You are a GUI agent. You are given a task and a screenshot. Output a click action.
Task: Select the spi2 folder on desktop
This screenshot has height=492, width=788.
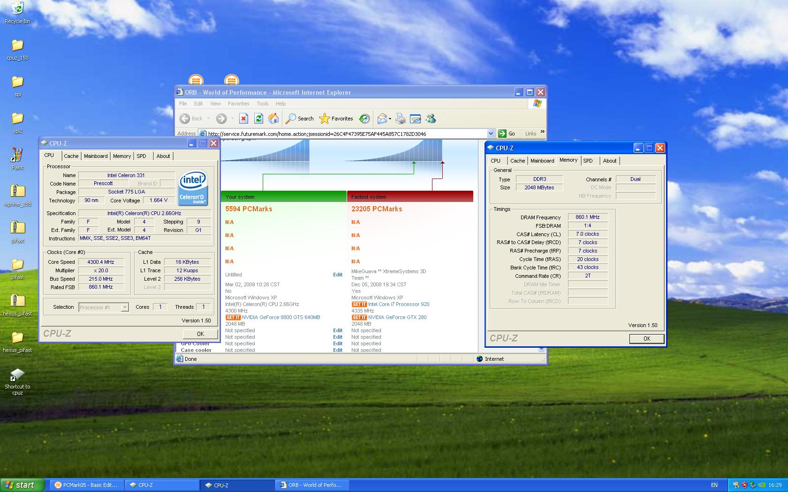coord(17,123)
